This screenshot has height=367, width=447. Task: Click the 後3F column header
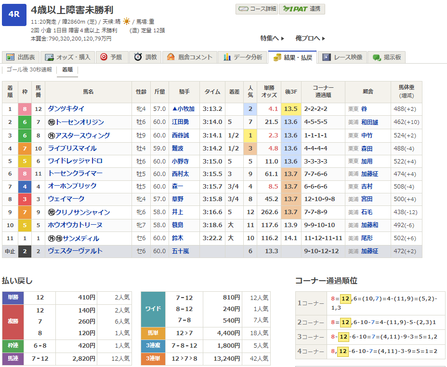tap(291, 92)
